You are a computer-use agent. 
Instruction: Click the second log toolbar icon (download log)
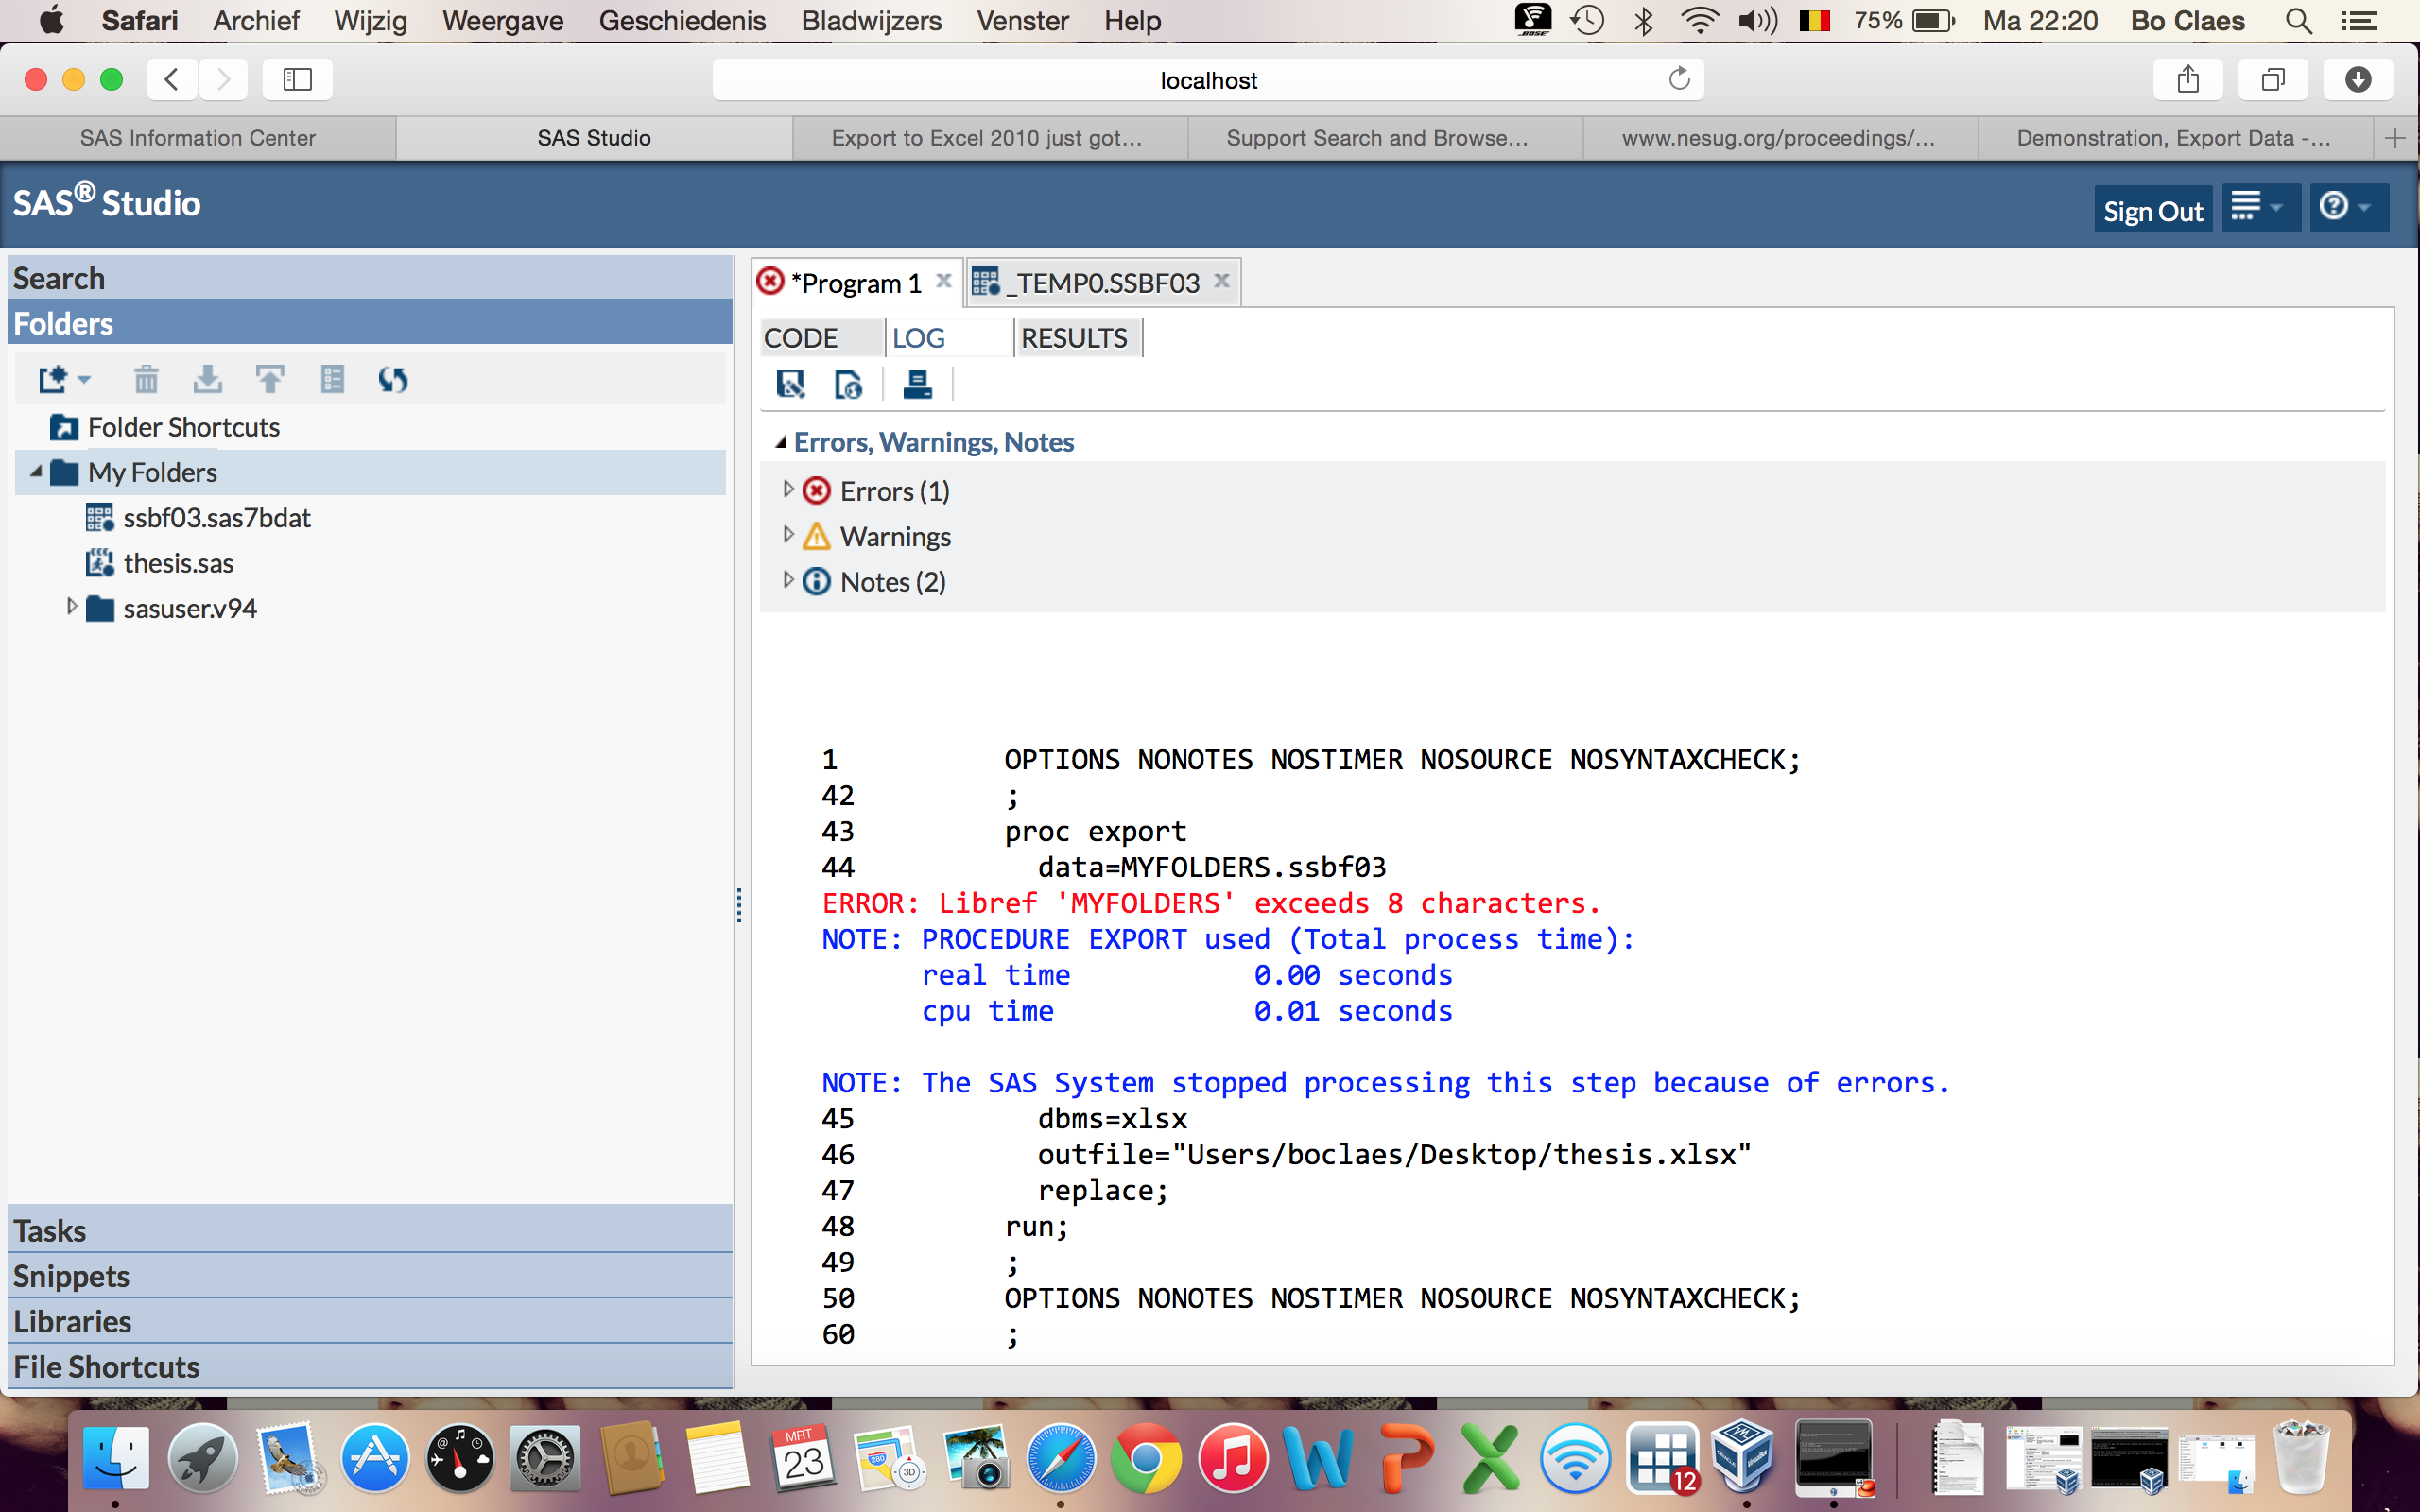tap(848, 384)
